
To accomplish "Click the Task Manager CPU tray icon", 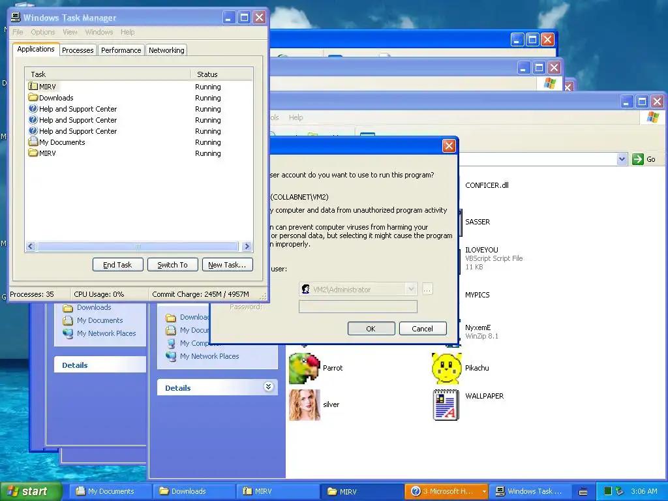I will click(x=607, y=491).
